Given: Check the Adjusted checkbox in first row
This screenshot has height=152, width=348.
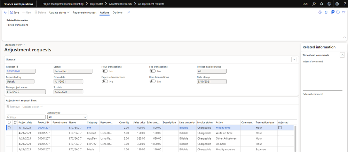Looking at the screenshot, I should click(x=280, y=128).
